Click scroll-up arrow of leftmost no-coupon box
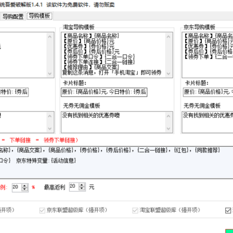 (x=50, y=116)
